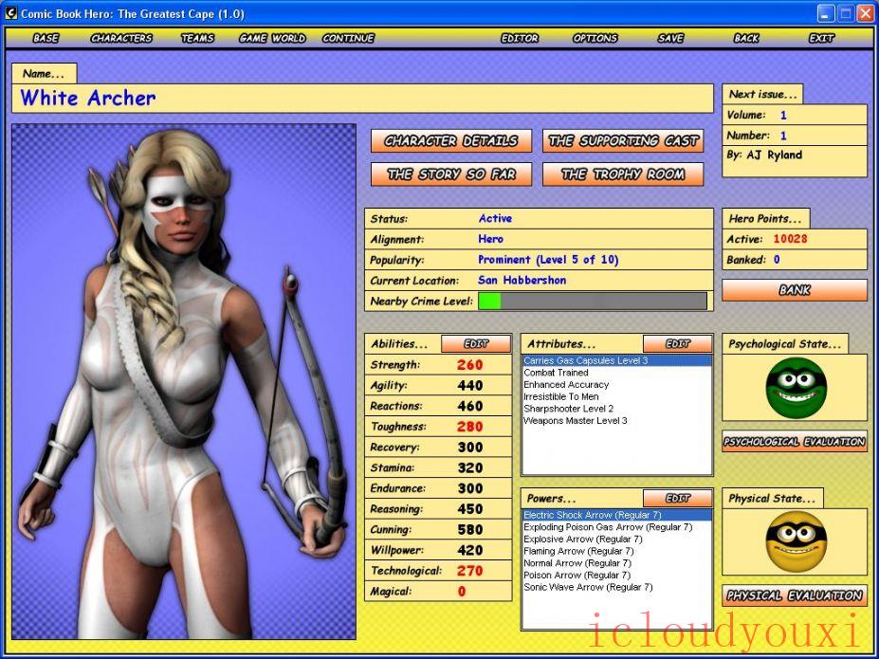Close the game window

[x=866, y=13]
